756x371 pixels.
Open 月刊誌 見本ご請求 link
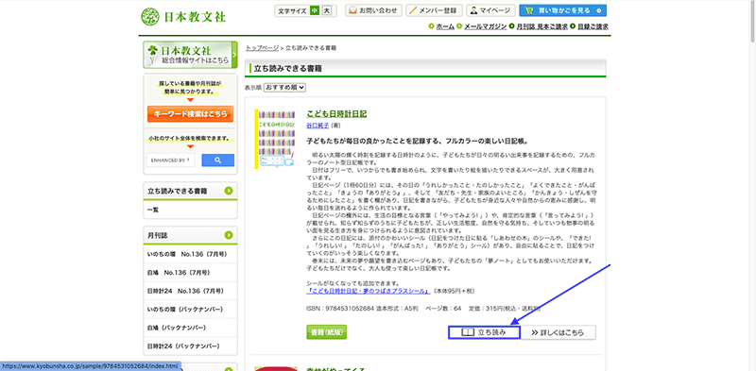541,26
